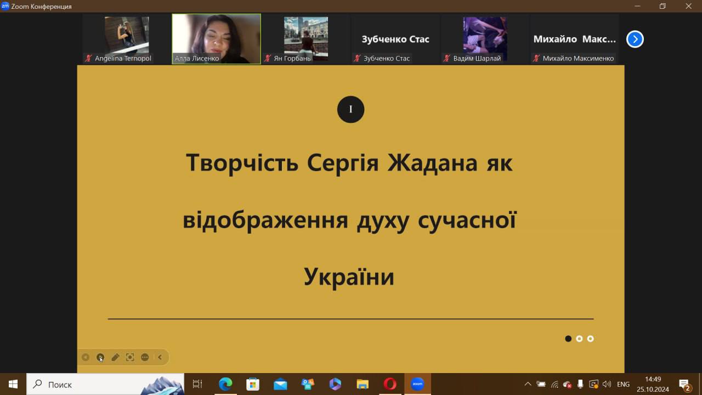The height and width of the screenshot is (395, 702).
Task: Advance to next slide in presentation toolbar
Action: click(x=100, y=357)
